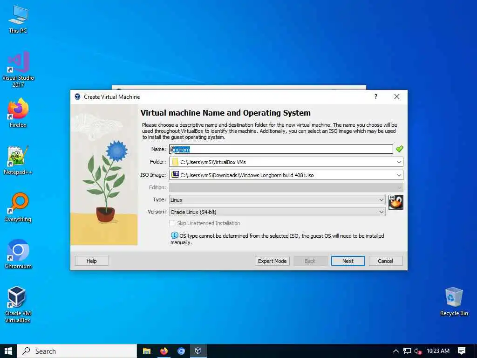The image size is (477, 358).
Task: Expand the ISO Image dropdown
Action: [x=399, y=175]
